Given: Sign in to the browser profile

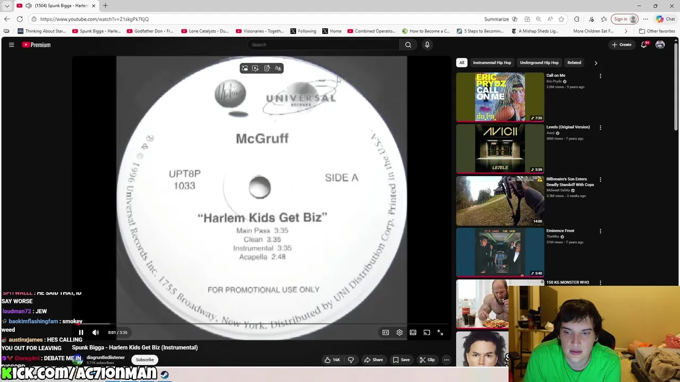Looking at the screenshot, I should point(625,19).
